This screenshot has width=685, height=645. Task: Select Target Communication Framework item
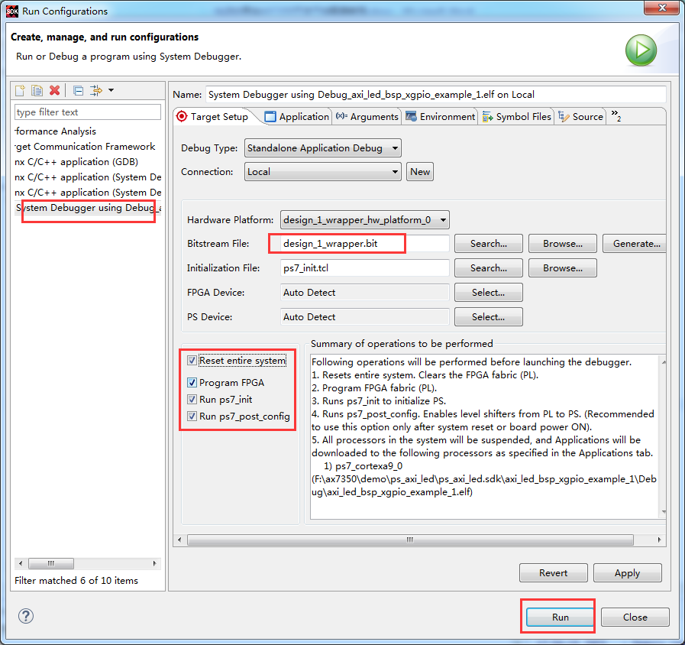pos(86,147)
